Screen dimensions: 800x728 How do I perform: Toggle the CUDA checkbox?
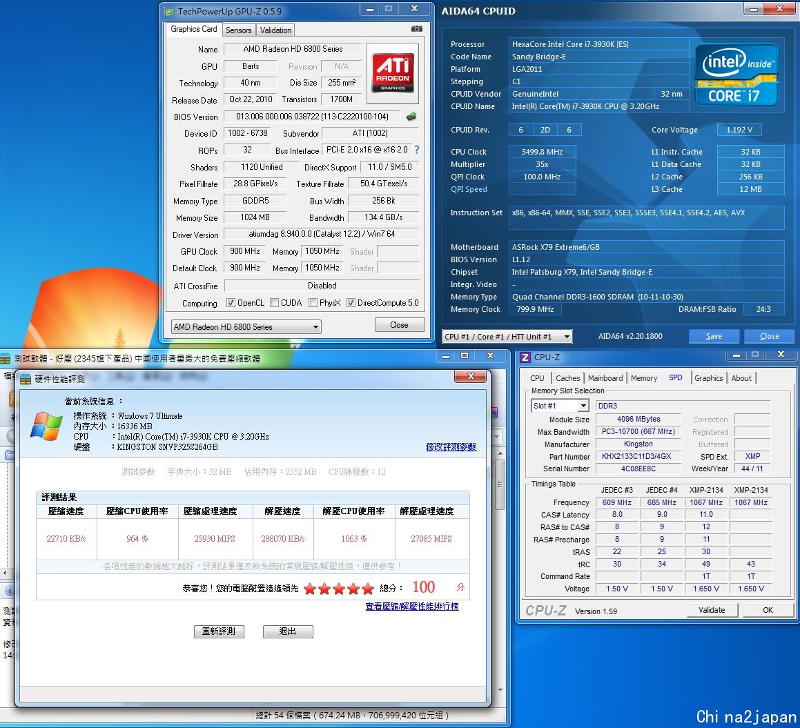pos(275,302)
